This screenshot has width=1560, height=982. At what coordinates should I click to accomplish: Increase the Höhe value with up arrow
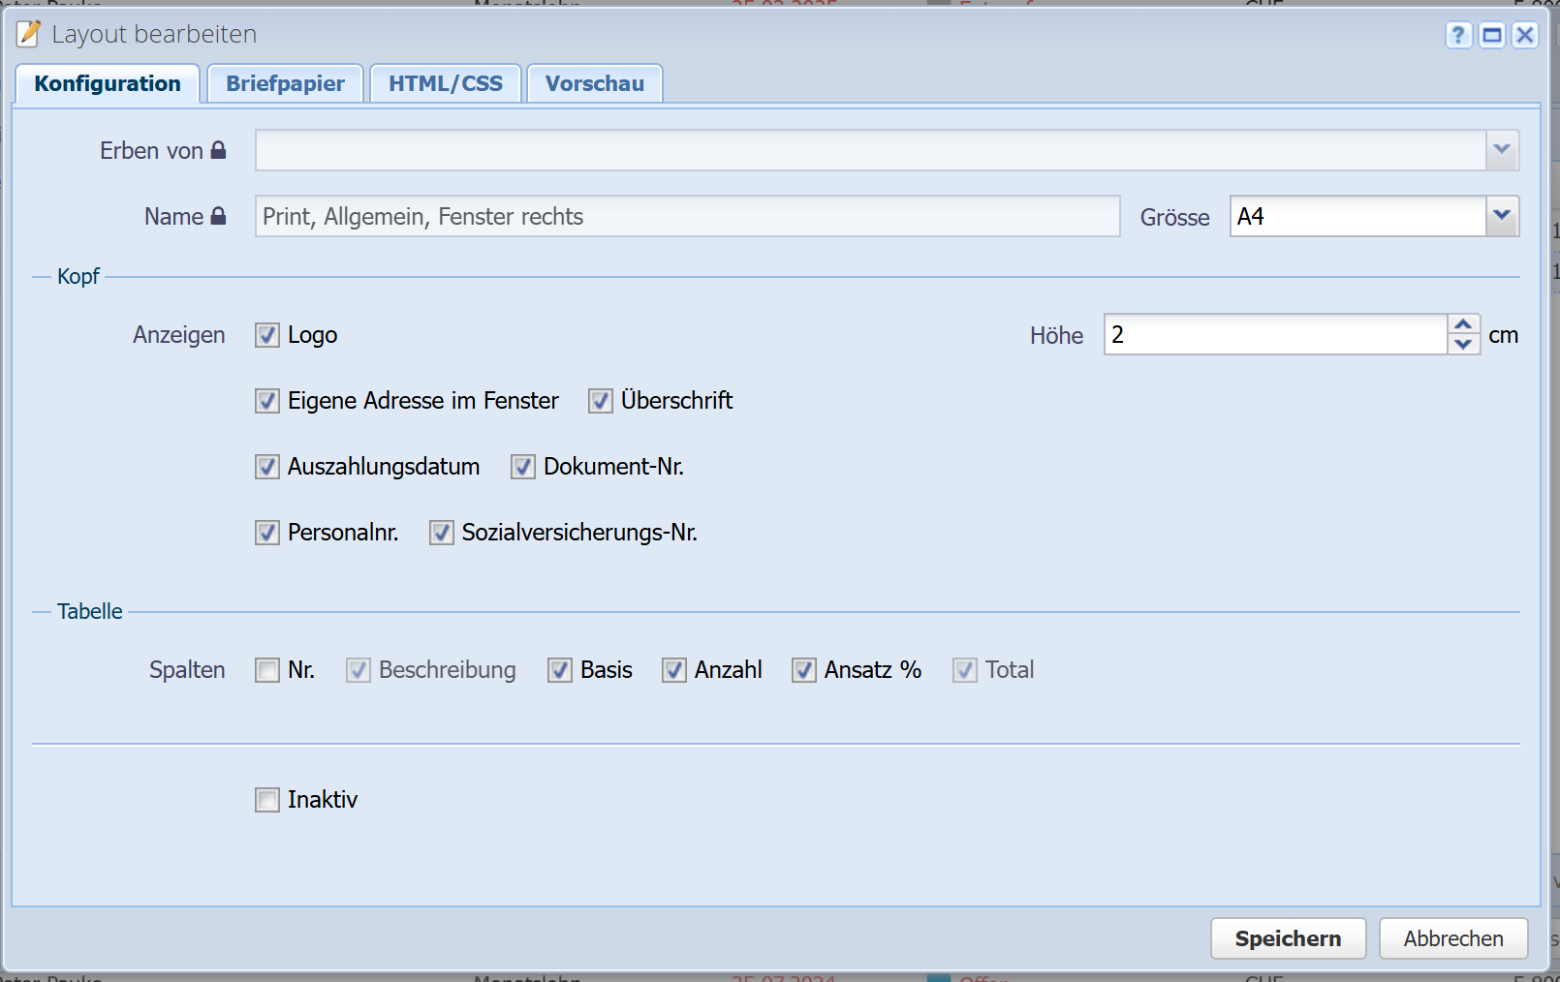(1463, 324)
